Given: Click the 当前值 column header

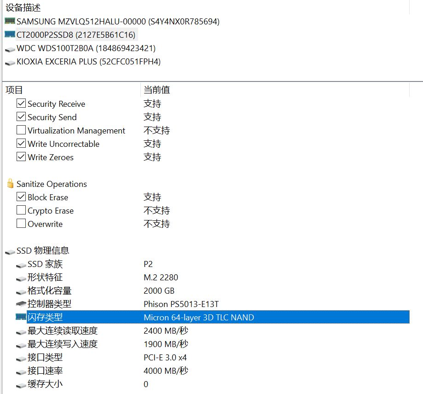Looking at the screenshot, I should (156, 90).
